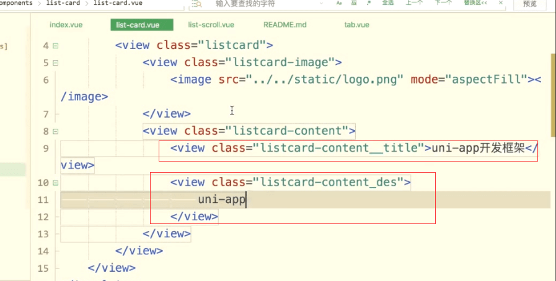Expand the 替换区<< replace area
The image size is (556, 281).
[x=475, y=3]
